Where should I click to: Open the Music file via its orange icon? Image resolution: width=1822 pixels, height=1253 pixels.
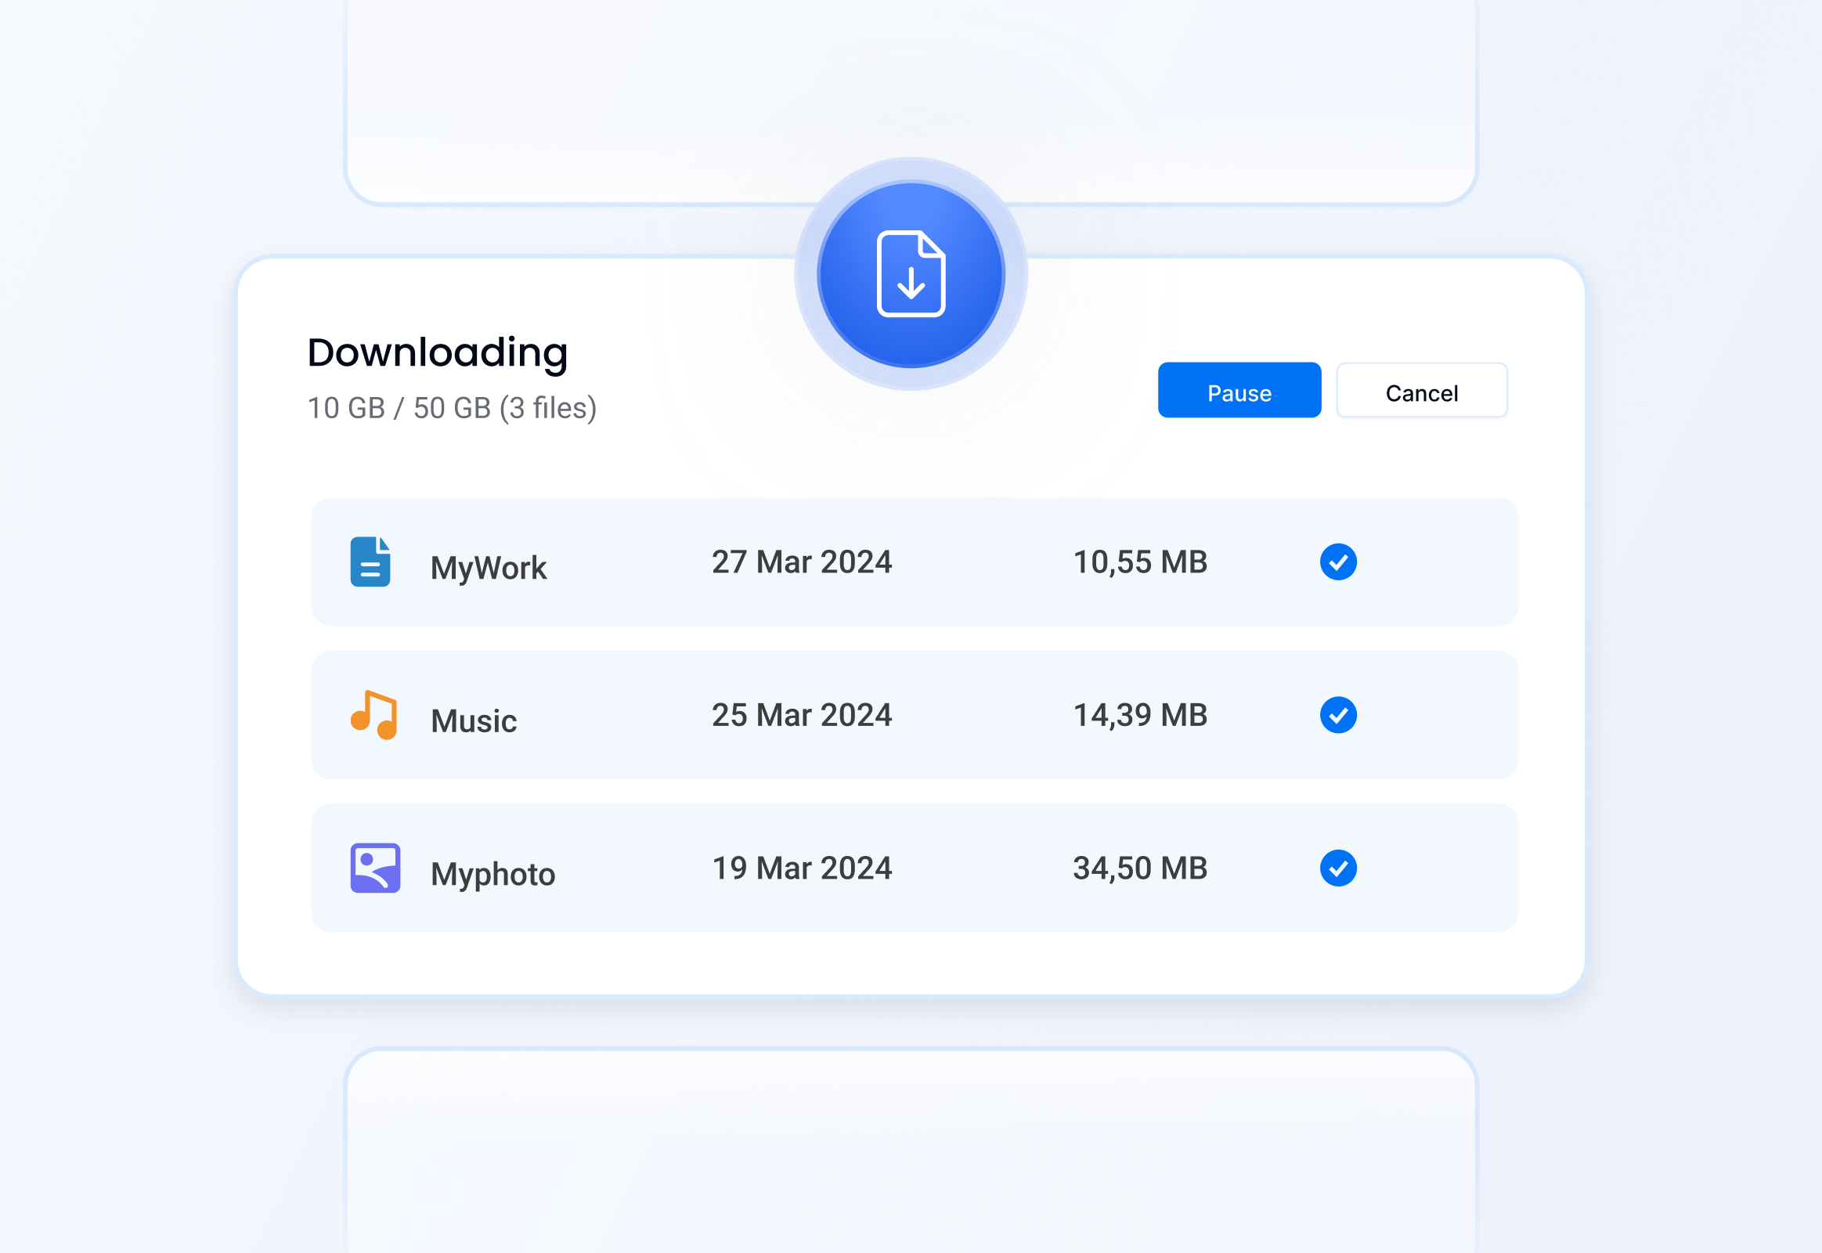click(x=374, y=716)
